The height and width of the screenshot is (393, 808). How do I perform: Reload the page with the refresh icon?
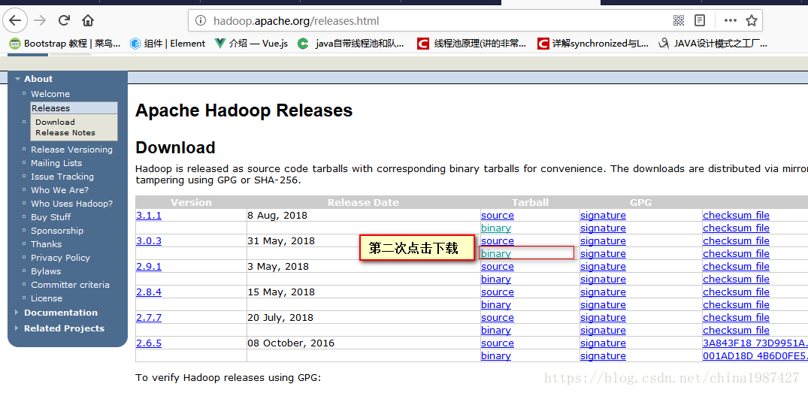coord(64,20)
